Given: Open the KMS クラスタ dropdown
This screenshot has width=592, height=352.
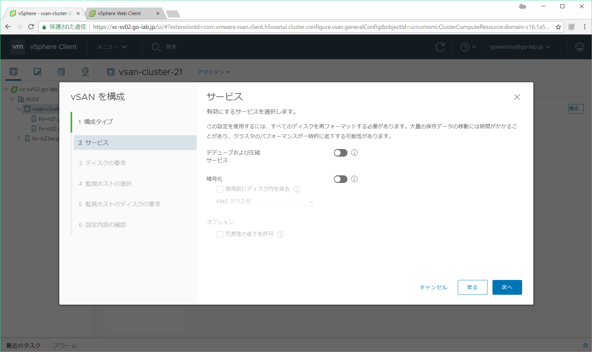Looking at the screenshot, I should coord(284,202).
